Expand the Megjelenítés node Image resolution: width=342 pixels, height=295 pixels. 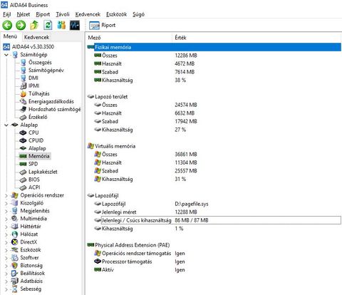(x=6, y=211)
